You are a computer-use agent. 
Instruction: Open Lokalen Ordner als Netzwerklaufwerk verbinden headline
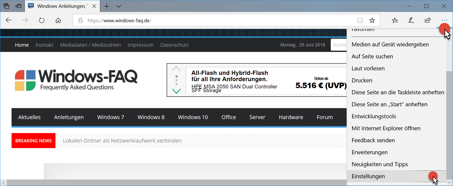tap(122, 141)
